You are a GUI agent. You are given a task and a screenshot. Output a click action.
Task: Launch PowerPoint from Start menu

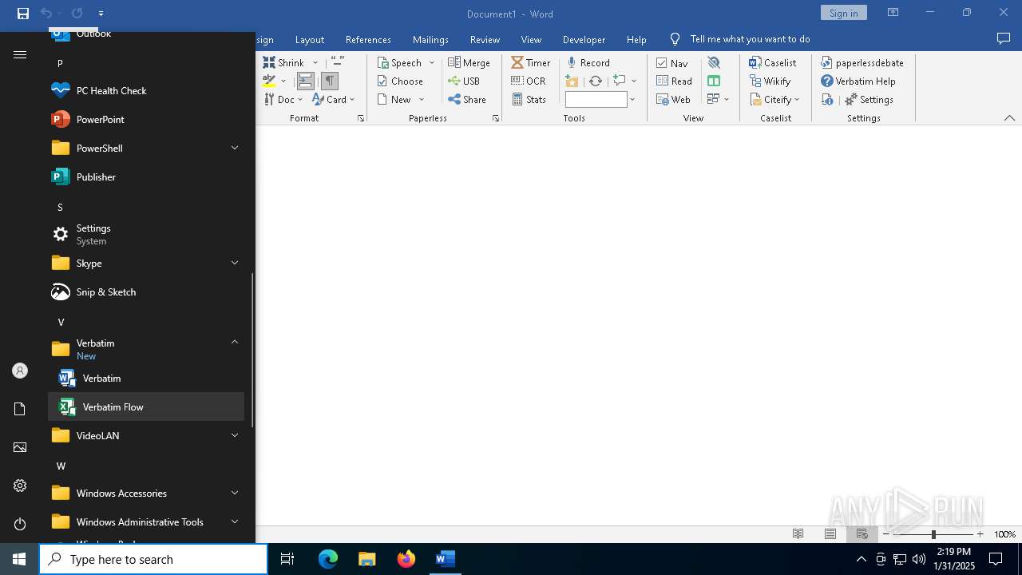click(x=145, y=119)
